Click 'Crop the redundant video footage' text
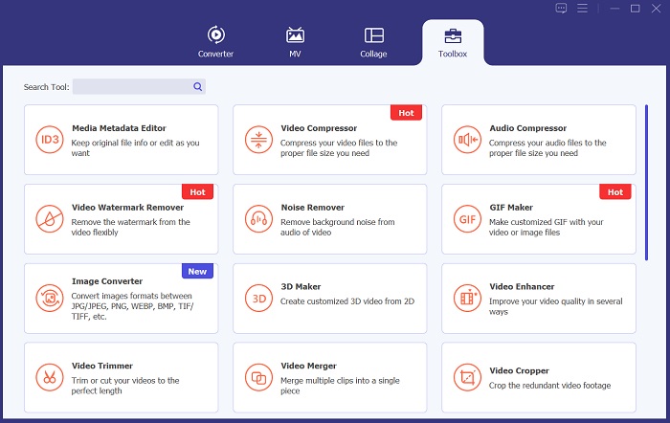Viewport: 670px width, 423px height. click(x=550, y=386)
